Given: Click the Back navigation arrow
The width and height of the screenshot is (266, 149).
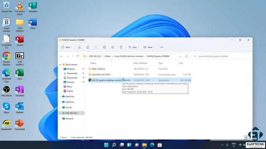Looking at the screenshot, I should pyautogui.click(x=62, y=56).
